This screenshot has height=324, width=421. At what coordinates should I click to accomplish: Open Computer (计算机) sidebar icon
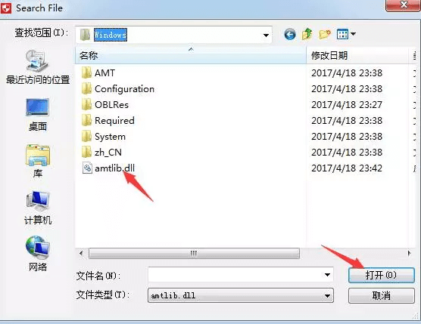coord(38,208)
